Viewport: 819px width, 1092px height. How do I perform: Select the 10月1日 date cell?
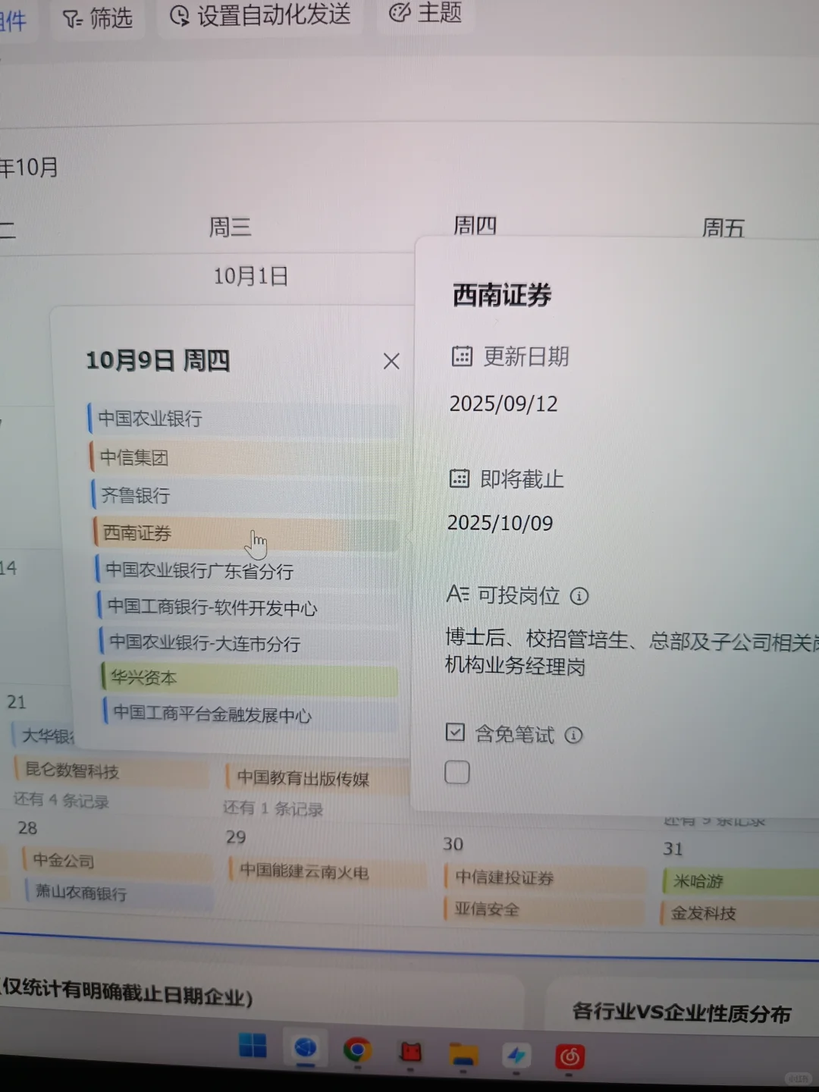click(x=251, y=276)
